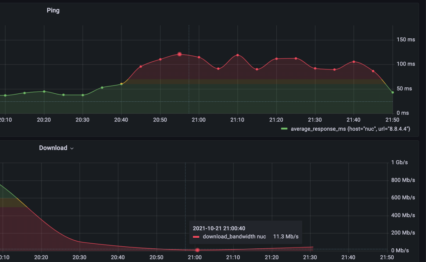This screenshot has width=426, height=262.
Task: Click the data point above 21:10
Action: 237,55
